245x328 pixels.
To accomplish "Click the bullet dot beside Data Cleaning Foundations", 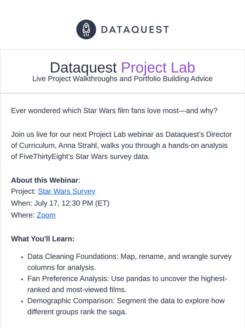I will coord(22,258).
